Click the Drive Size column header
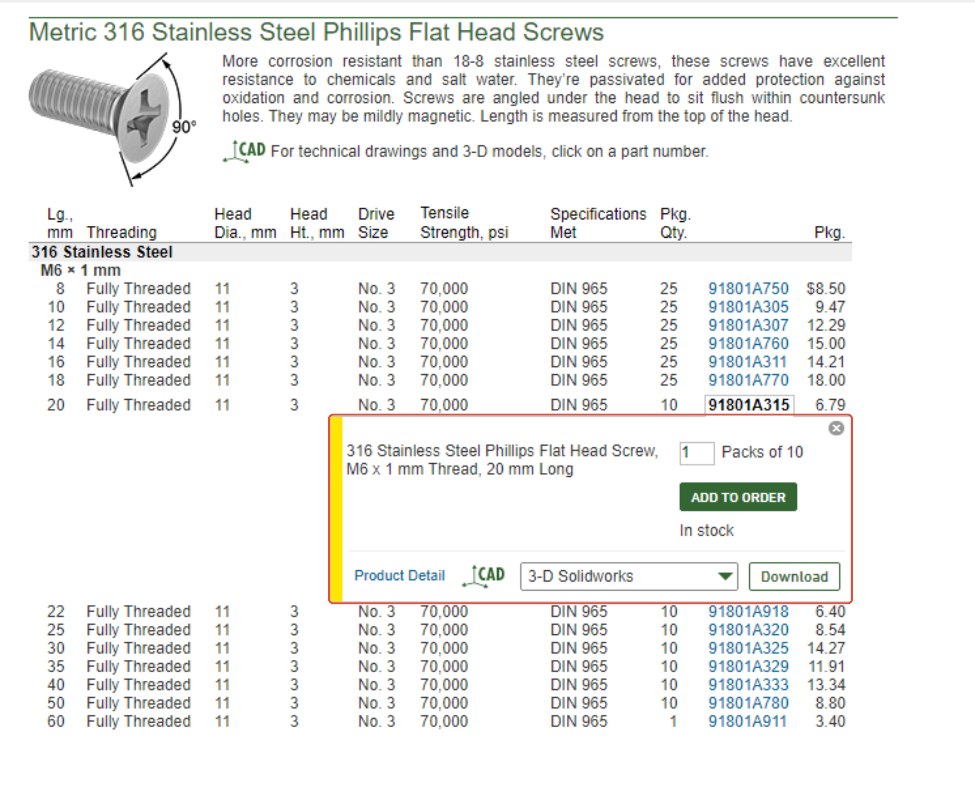The height and width of the screenshot is (787, 975). [x=376, y=223]
